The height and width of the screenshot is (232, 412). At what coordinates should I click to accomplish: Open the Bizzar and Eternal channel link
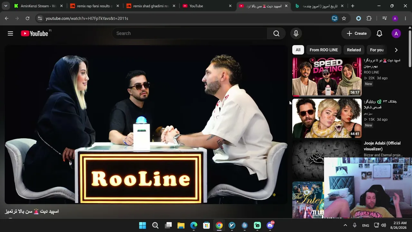[x=383, y=155]
